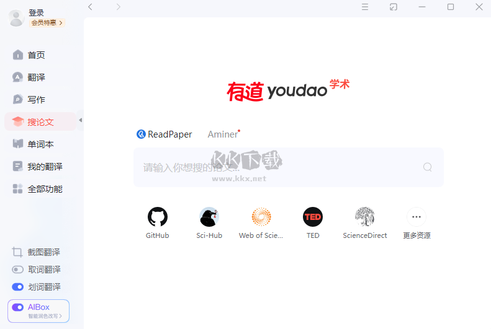
Task: Open the Sci-Hub resource shortcut
Action: click(209, 223)
